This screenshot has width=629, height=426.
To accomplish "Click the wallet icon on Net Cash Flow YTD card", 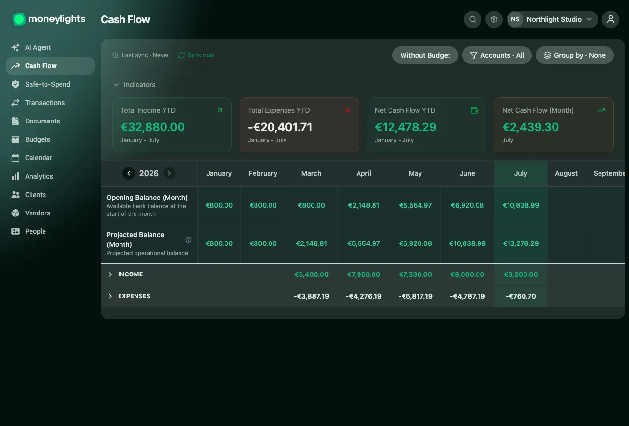I will click(474, 110).
